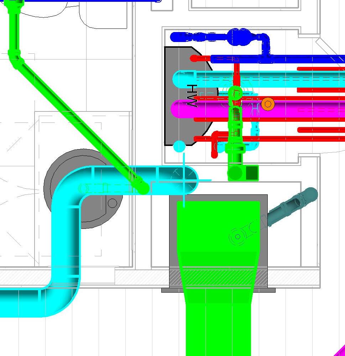Pick the small circle inside gray round fixture
The width and height of the screenshot is (345, 356).
(113, 203)
